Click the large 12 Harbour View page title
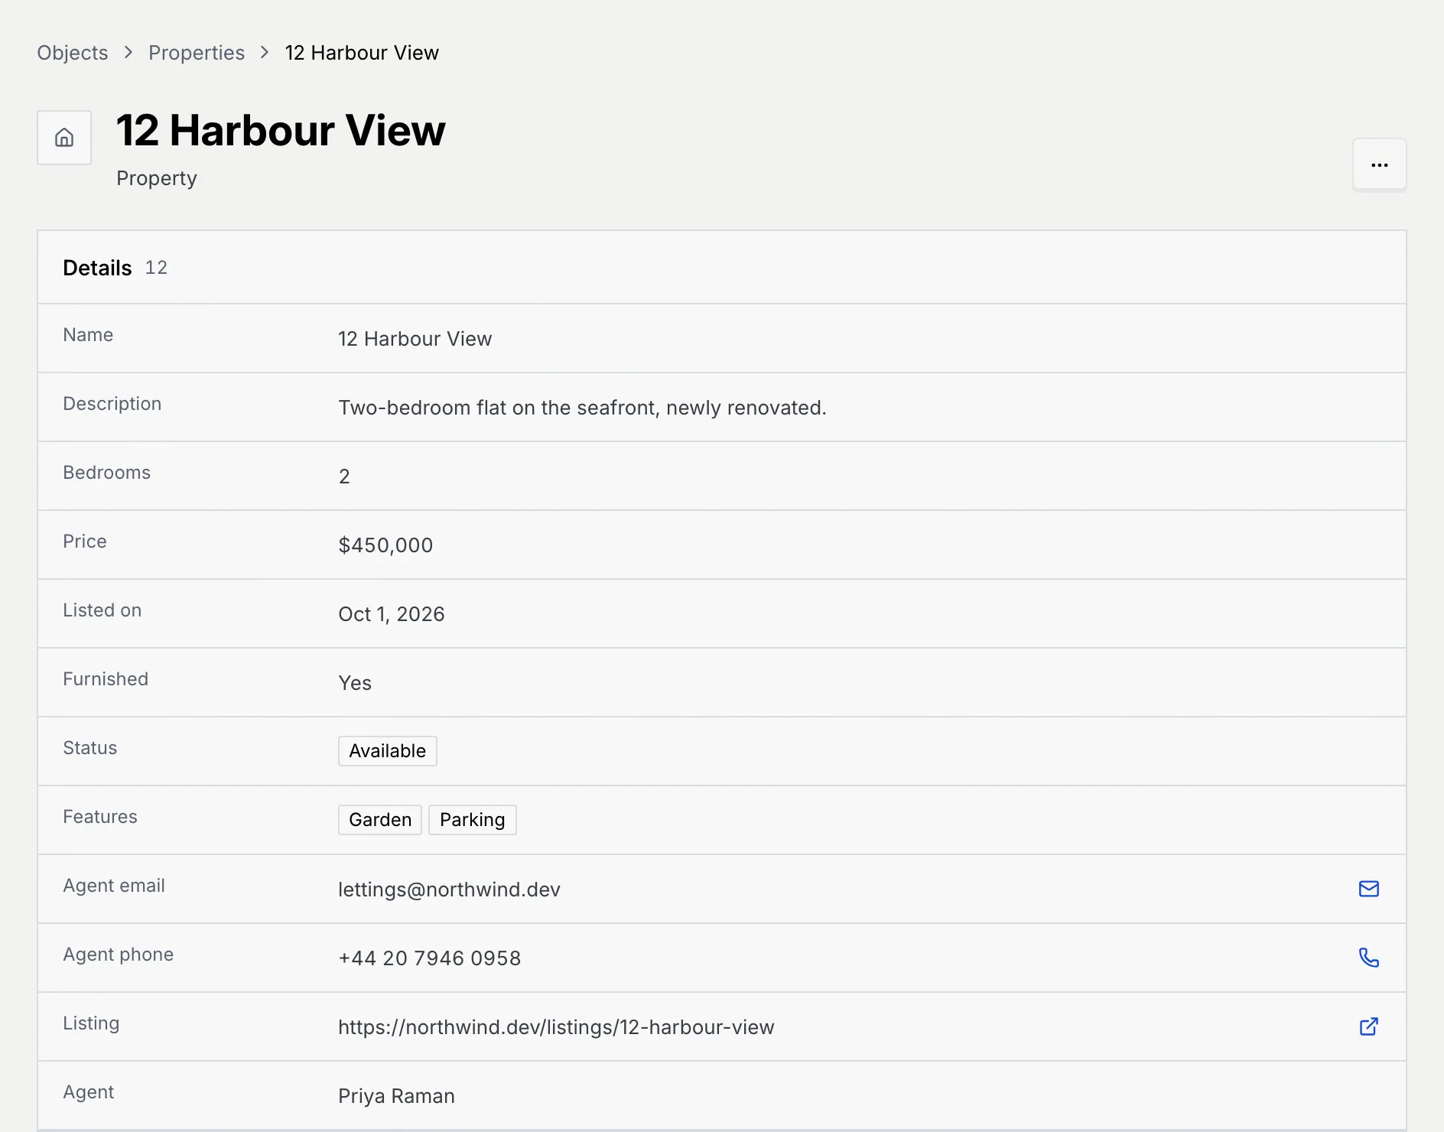Image resolution: width=1444 pixels, height=1132 pixels. point(281,130)
